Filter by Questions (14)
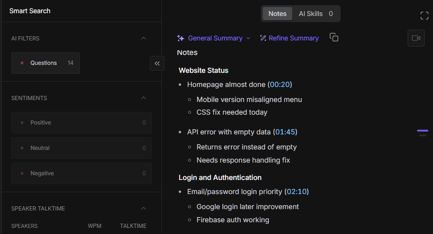This screenshot has width=433, height=234. pos(46,63)
